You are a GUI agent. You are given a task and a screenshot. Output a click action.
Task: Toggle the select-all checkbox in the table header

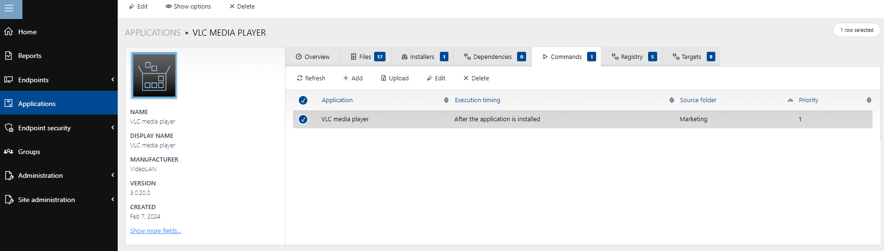click(303, 100)
